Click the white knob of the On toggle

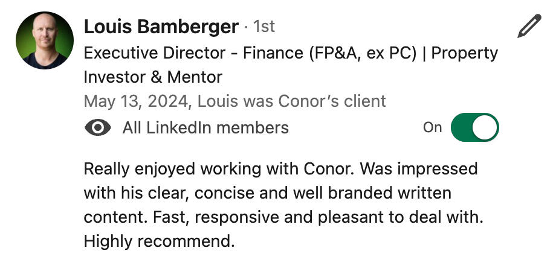(x=486, y=128)
